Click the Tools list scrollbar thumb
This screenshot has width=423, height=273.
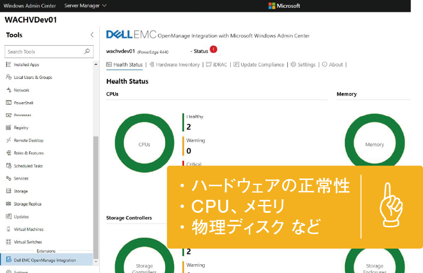tap(96, 198)
